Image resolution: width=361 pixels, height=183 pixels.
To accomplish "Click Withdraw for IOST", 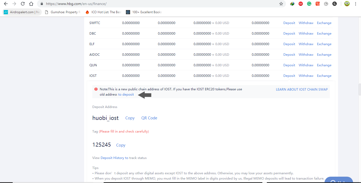I will pos(306,76).
